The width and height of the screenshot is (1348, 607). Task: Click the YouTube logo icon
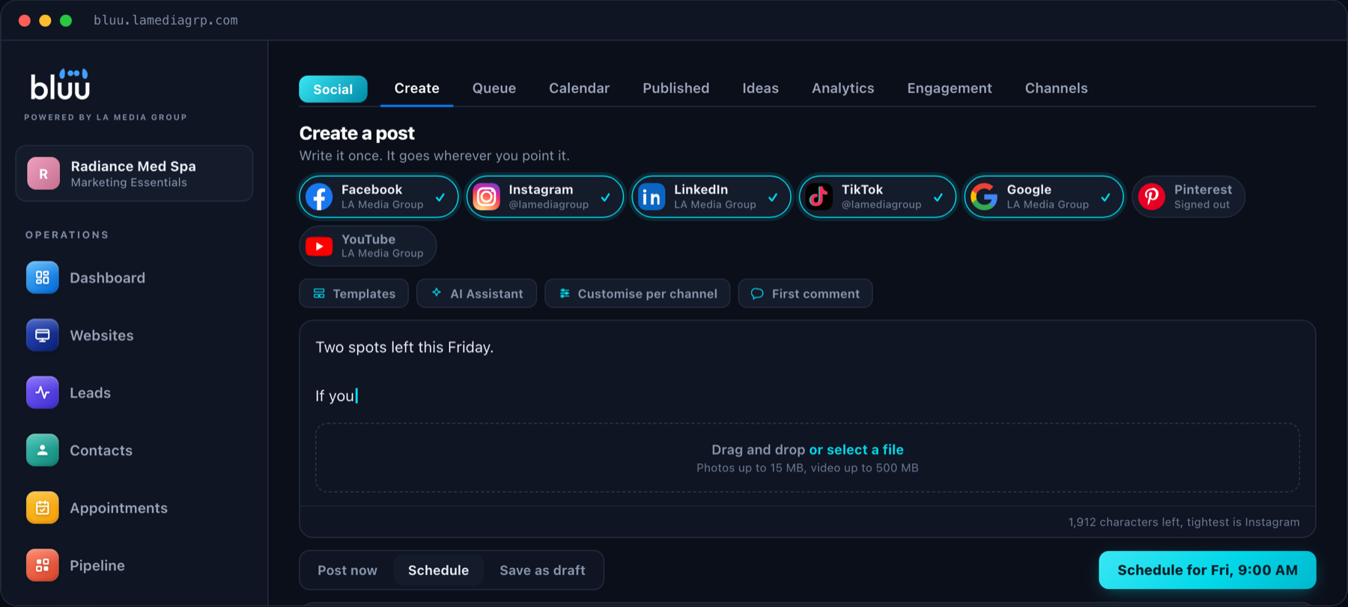pyautogui.click(x=319, y=246)
